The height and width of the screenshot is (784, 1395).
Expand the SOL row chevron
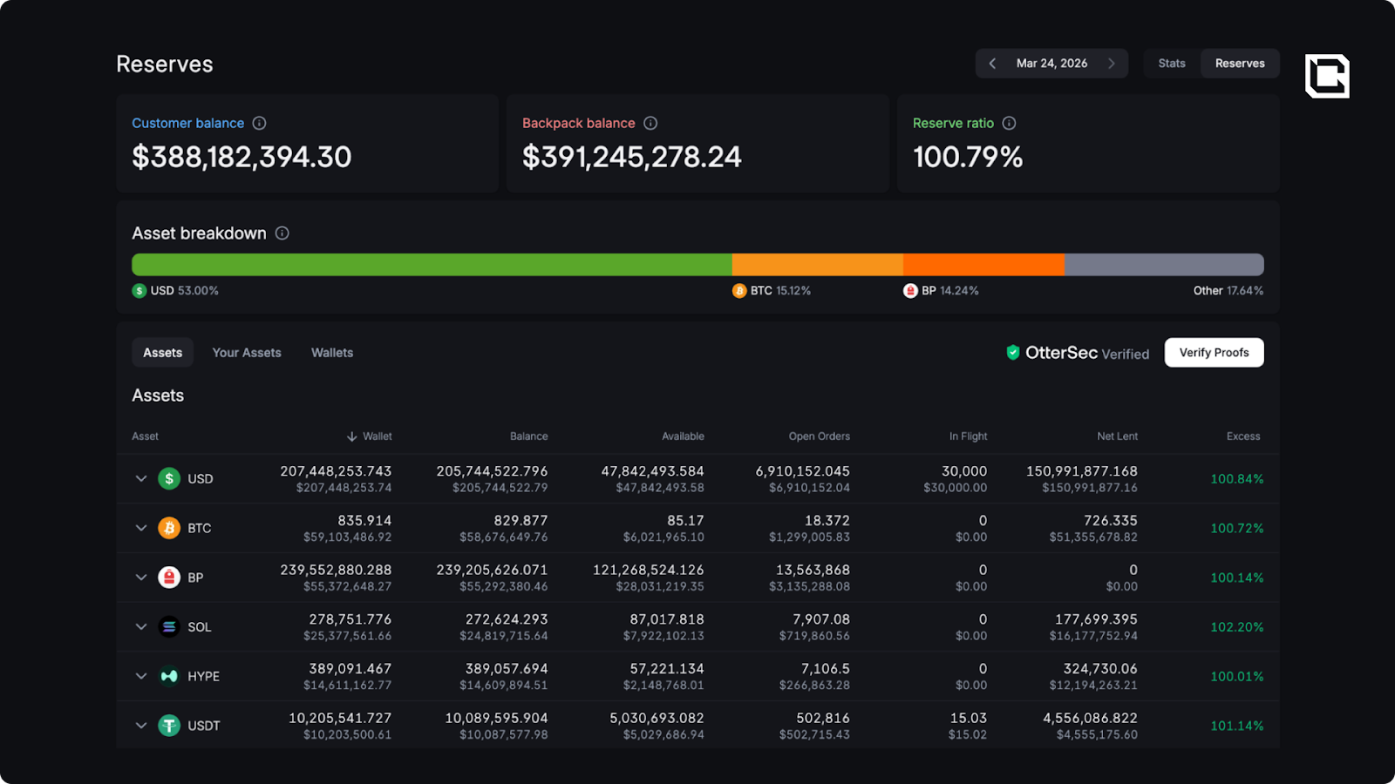click(x=141, y=627)
